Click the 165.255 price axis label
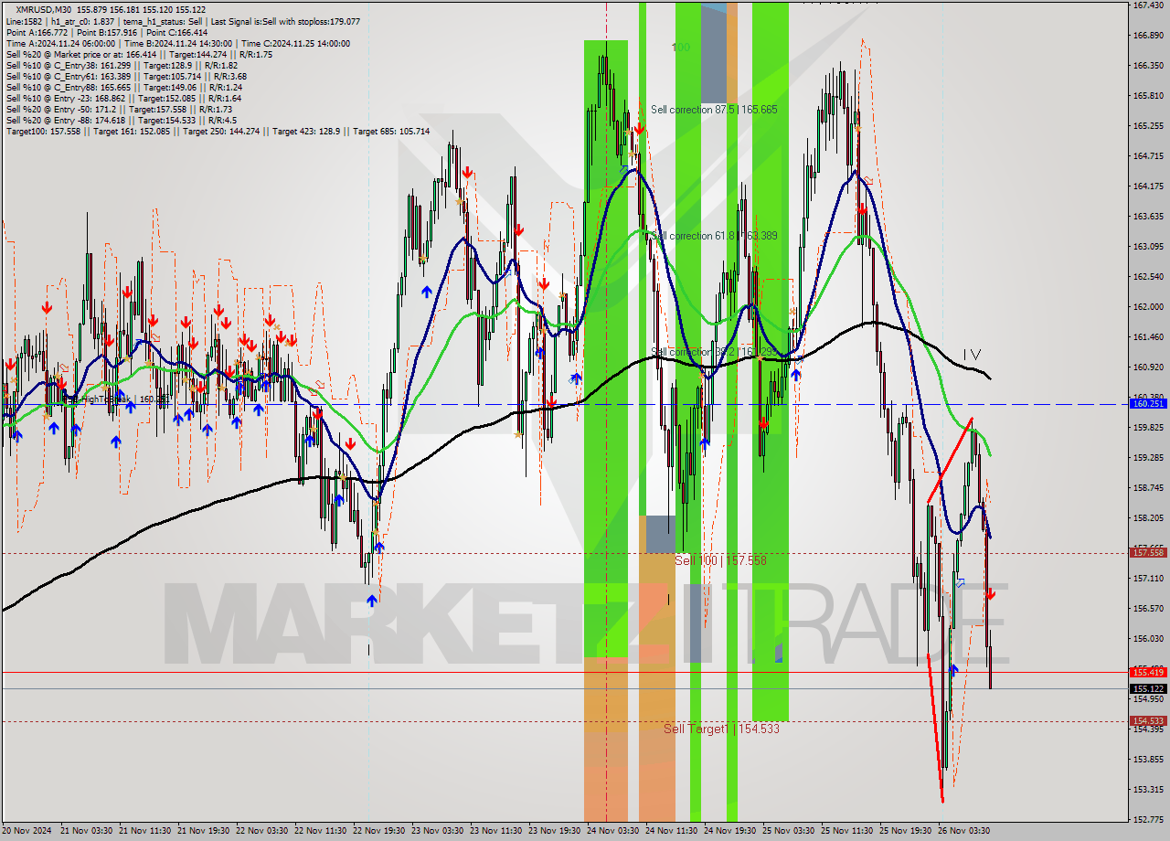1170x841 pixels. (1148, 126)
